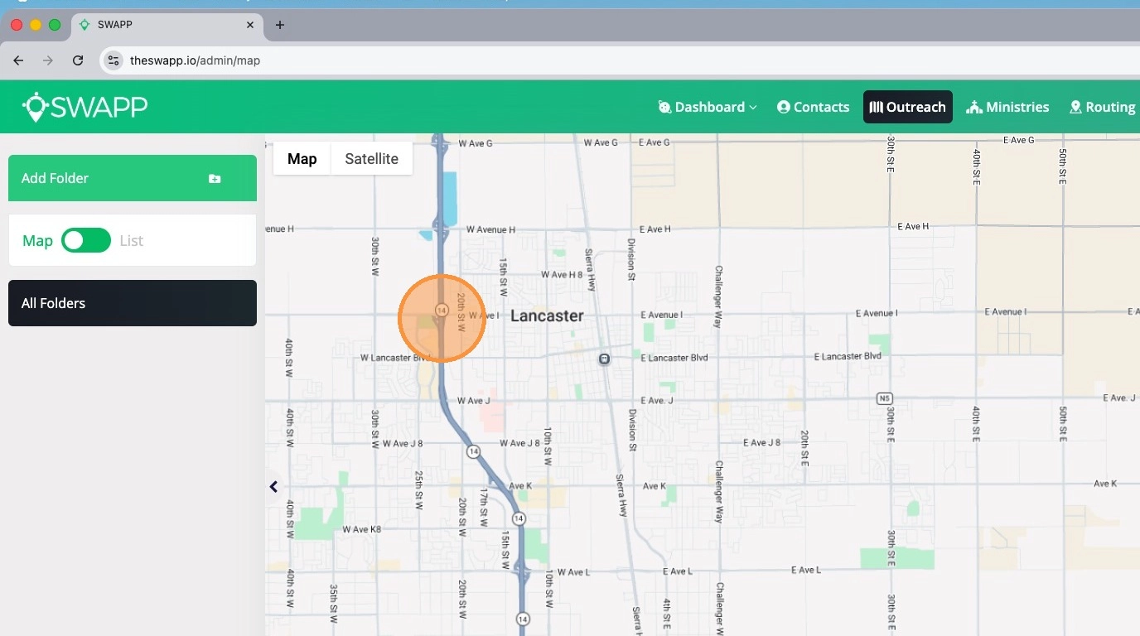Navigate to Routing in the header
This screenshot has height=636, width=1140.
1102,107
